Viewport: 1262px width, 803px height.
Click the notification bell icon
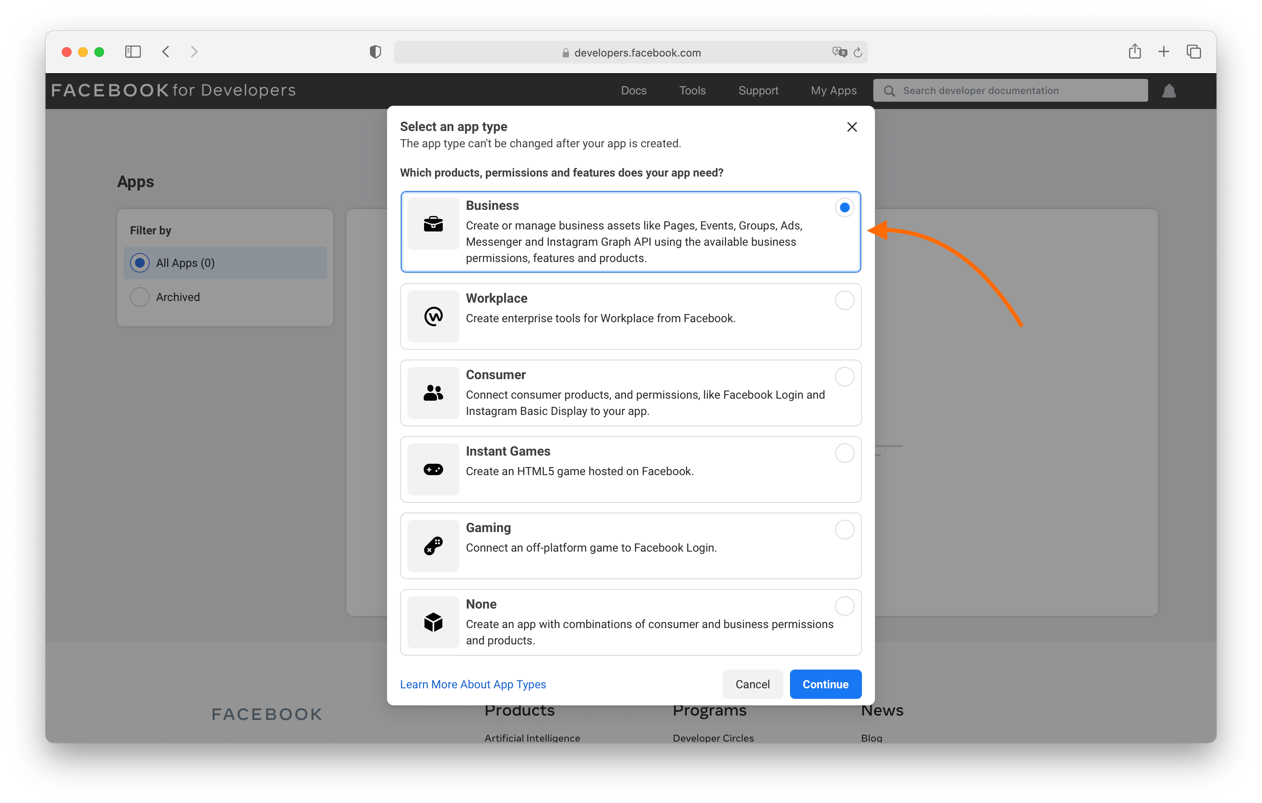tap(1169, 91)
